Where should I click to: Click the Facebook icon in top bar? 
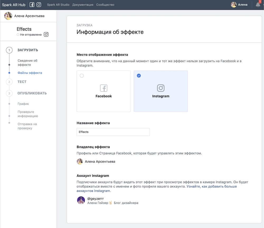click(x=32, y=5)
